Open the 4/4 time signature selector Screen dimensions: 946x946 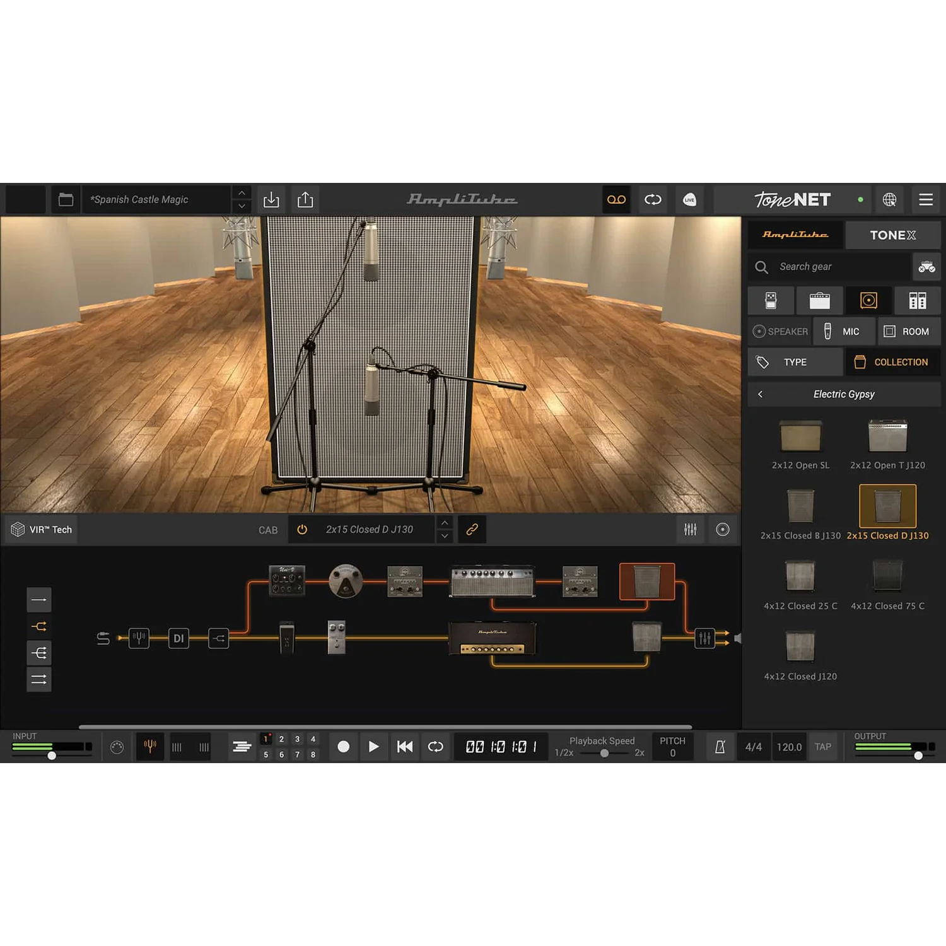(754, 747)
